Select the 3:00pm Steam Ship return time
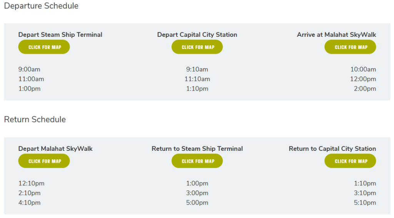Image resolution: width=394 pixels, height=218 pixels. 197,193
